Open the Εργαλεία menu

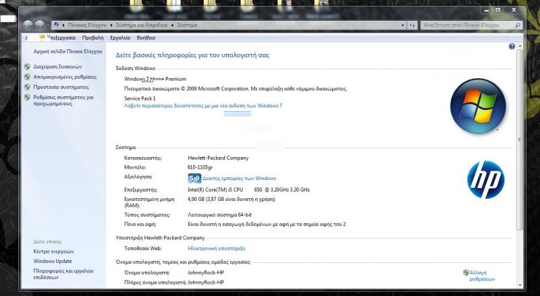120,38
